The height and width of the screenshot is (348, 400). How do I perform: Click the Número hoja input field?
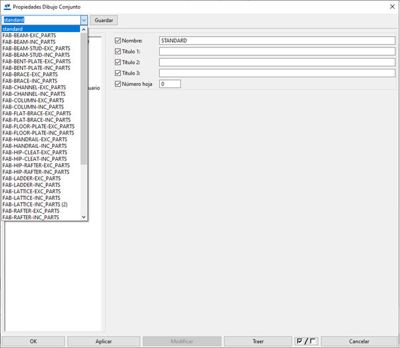pos(170,84)
